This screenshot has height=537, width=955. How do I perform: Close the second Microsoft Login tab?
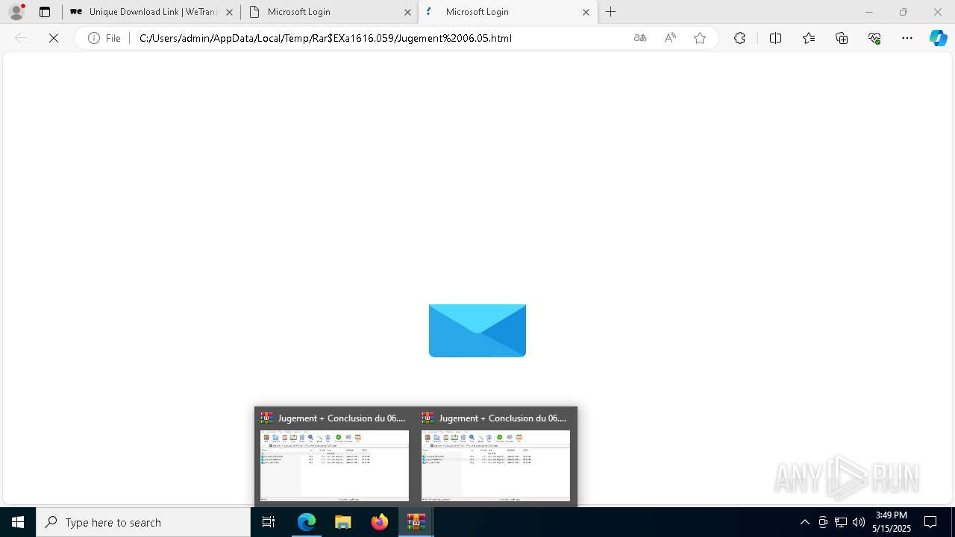pos(407,12)
